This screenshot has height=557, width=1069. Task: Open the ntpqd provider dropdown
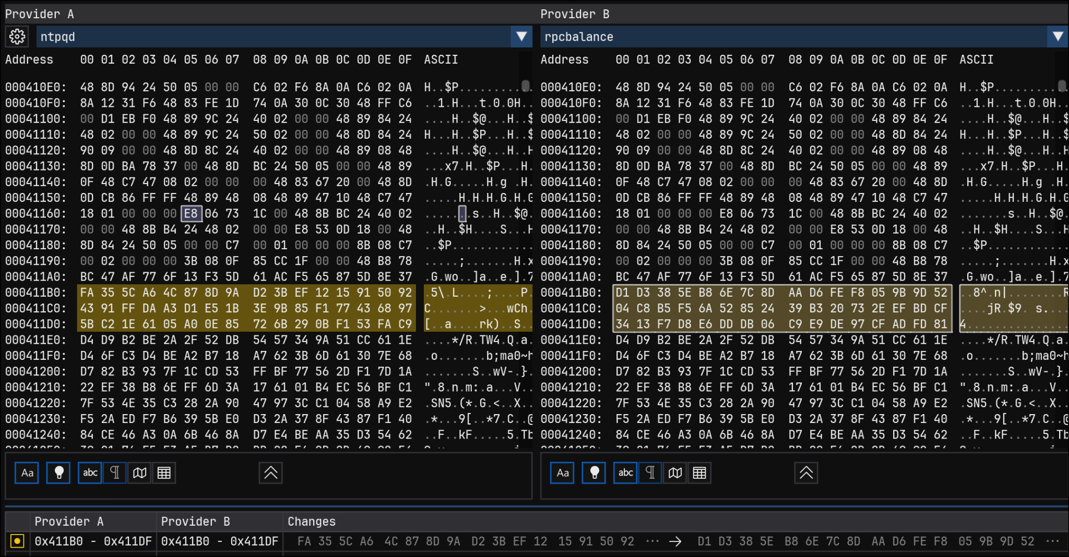coord(521,37)
